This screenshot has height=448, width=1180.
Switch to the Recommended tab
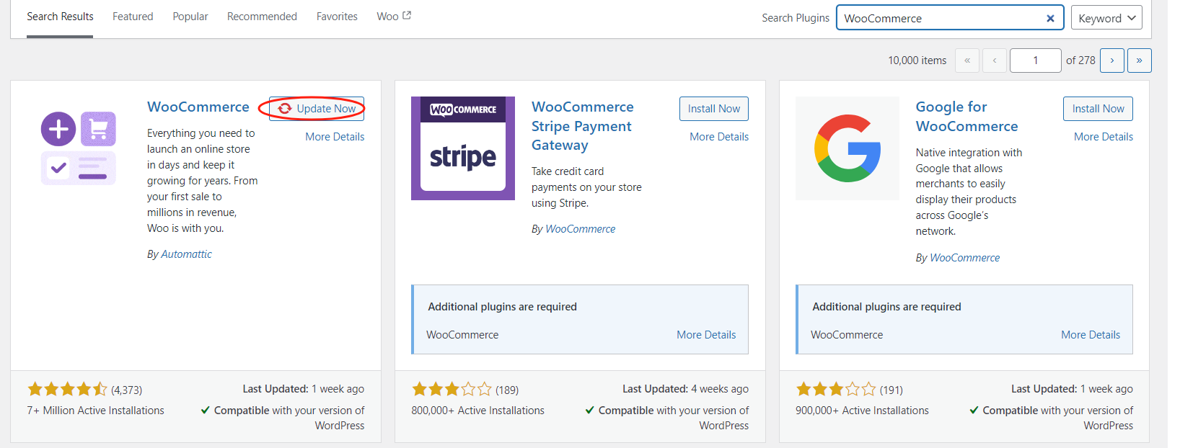point(262,17)
